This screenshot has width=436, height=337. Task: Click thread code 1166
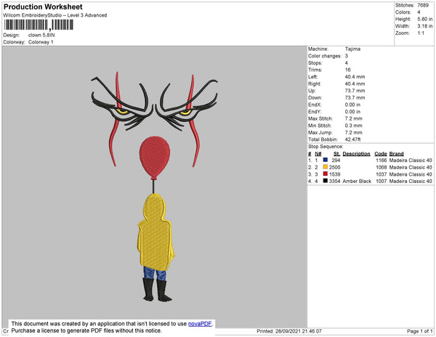(381, 161)
